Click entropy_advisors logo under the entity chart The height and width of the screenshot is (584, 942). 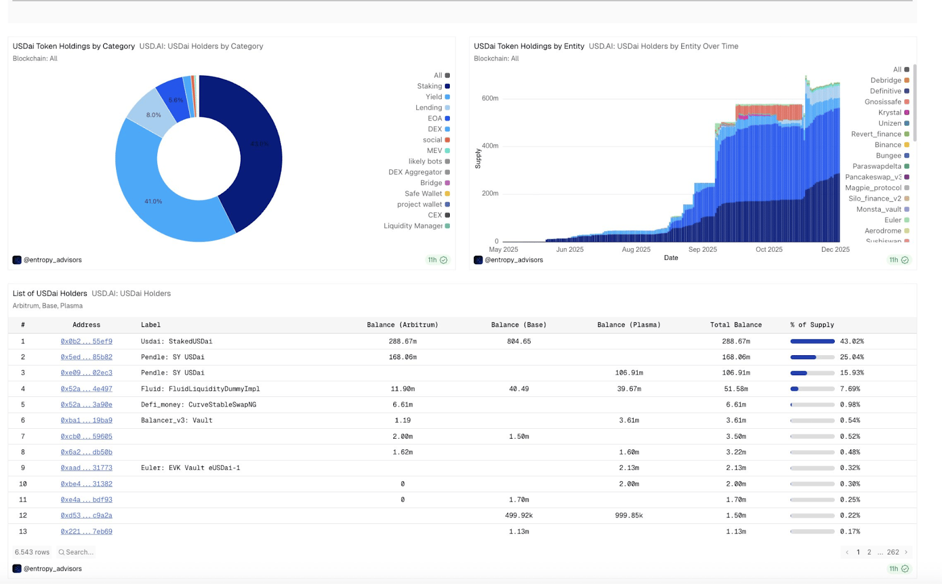(x=478, y=260)
